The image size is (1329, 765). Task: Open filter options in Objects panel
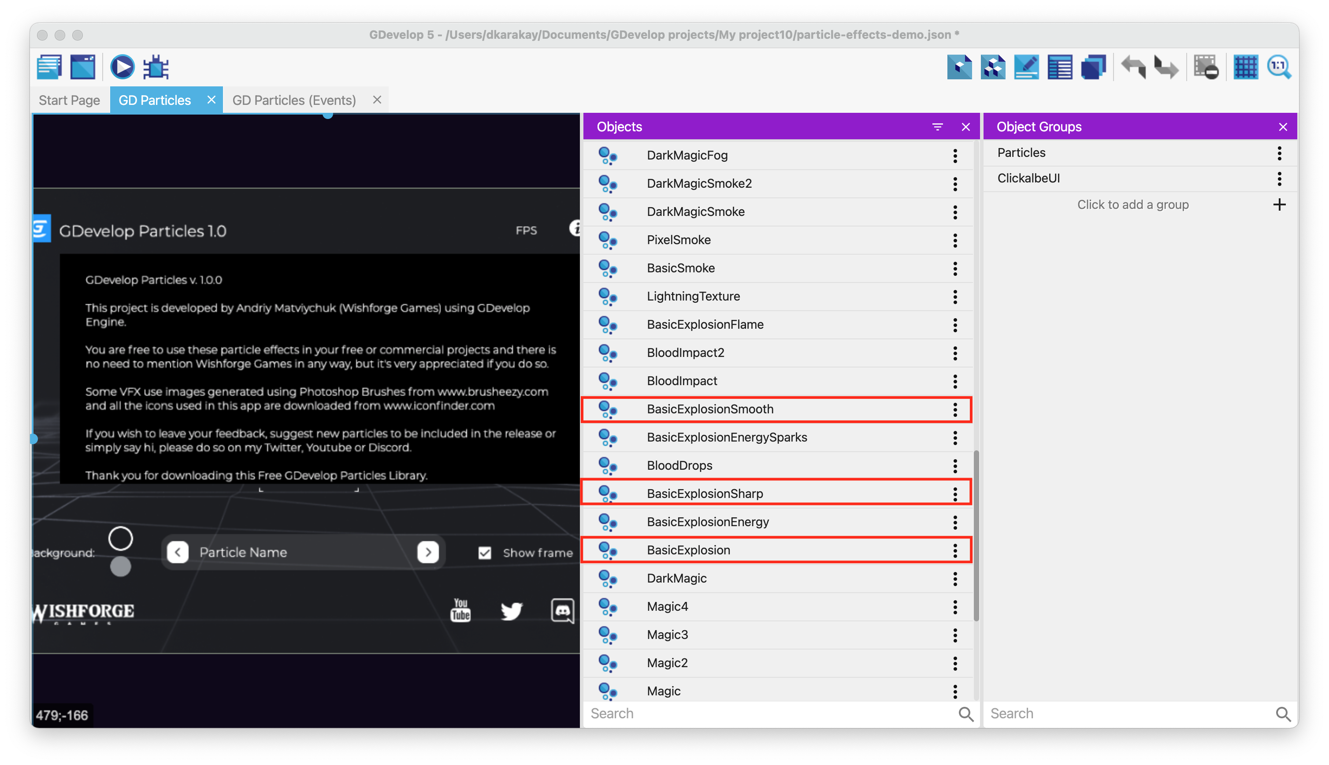click(937, 126)
